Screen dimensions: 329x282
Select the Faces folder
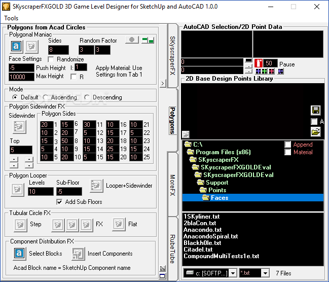pyautogui.click(x=253, y=198)
